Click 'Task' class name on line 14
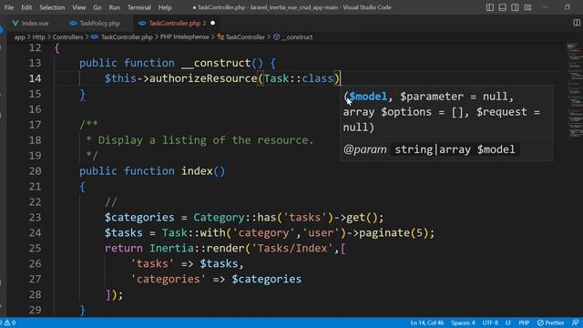 tap(276, 78)
